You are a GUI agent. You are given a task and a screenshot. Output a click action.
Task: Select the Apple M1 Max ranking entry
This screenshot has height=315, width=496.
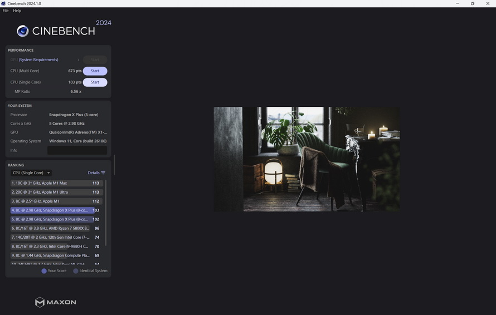pos(56,183)
